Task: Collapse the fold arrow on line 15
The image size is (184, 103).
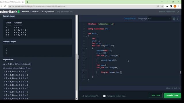Action: (86, 58)
